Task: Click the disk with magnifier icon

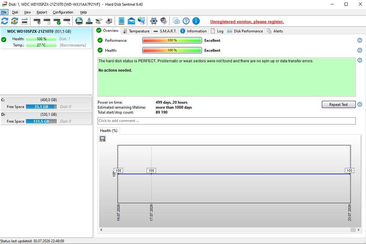Action: point(67,21)
